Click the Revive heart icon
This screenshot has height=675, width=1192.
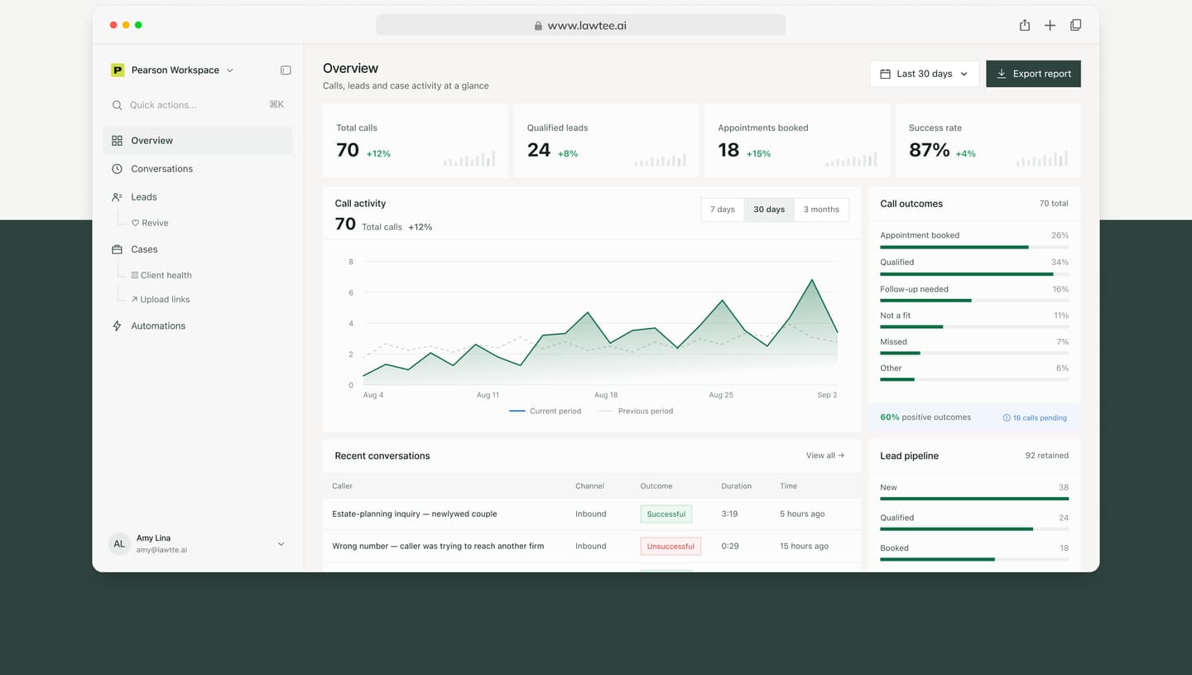pos(135,223)
